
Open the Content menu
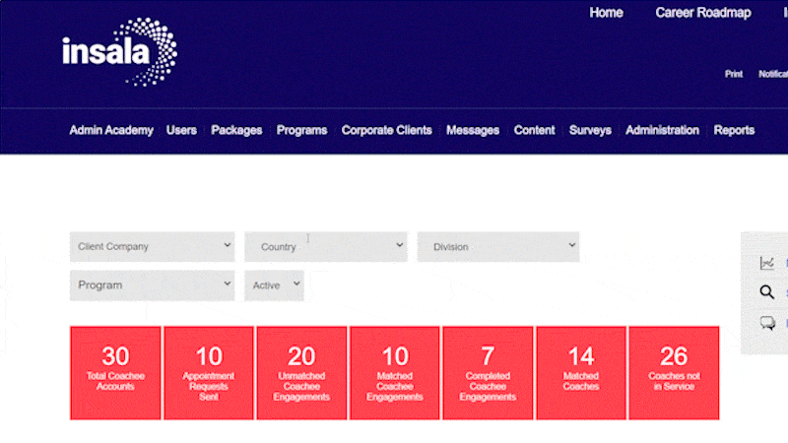coord(534,130)
